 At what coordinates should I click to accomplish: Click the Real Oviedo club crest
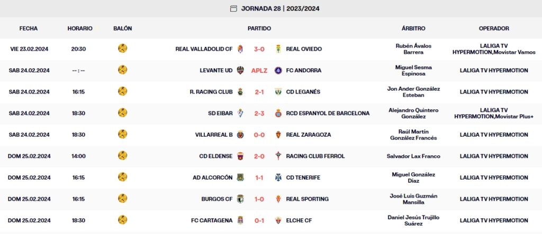click(x=278, y=49)
